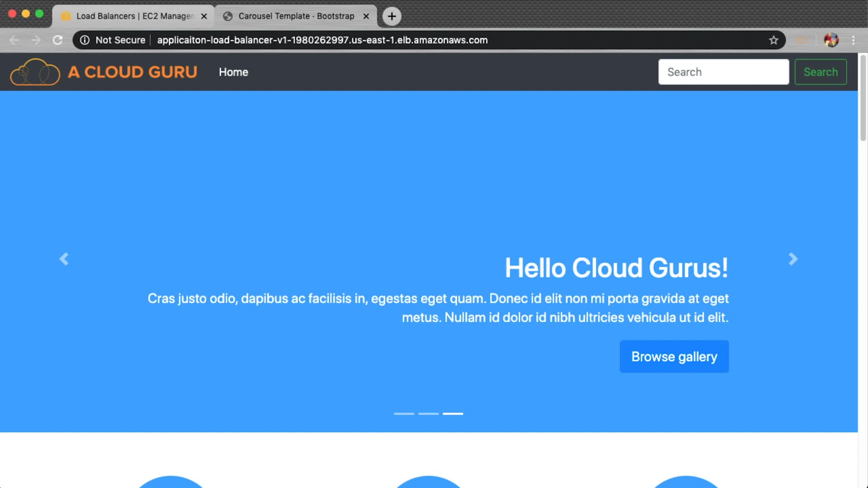Bookmark this page with star icon
Screen dimensions: 868x488
[x=774, y=40]
